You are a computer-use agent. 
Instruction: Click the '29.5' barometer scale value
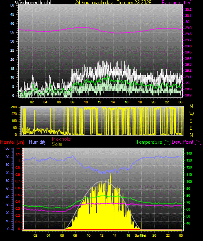(188, 52)
